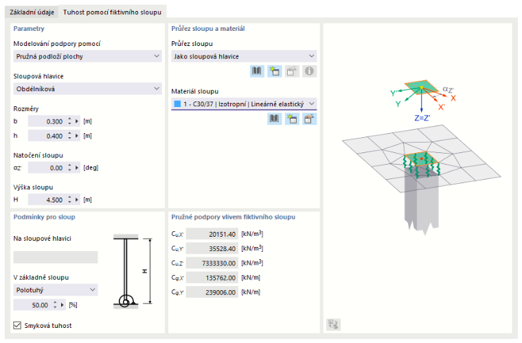
Task: Increase dimension b stepper arrow
Action: pos(69,119)
